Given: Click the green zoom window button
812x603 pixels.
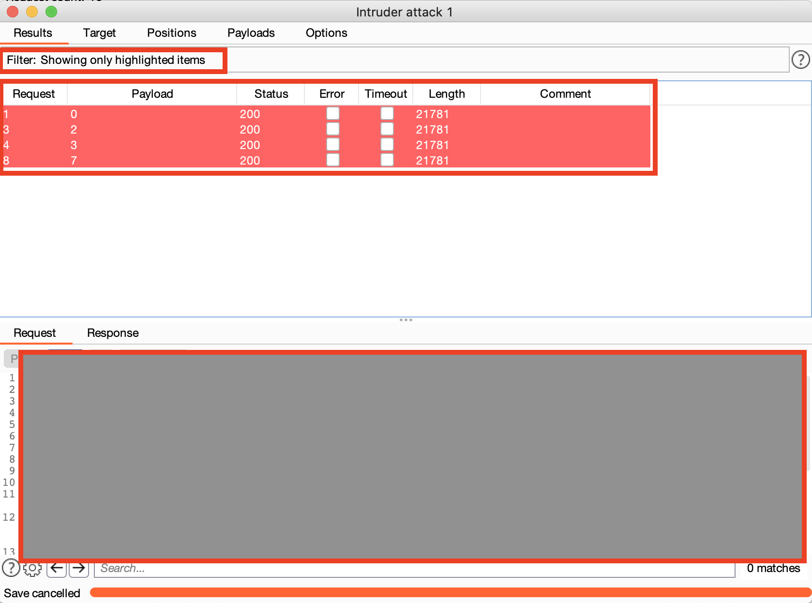Looking at the screenshot, I should [x=51, y=11].
